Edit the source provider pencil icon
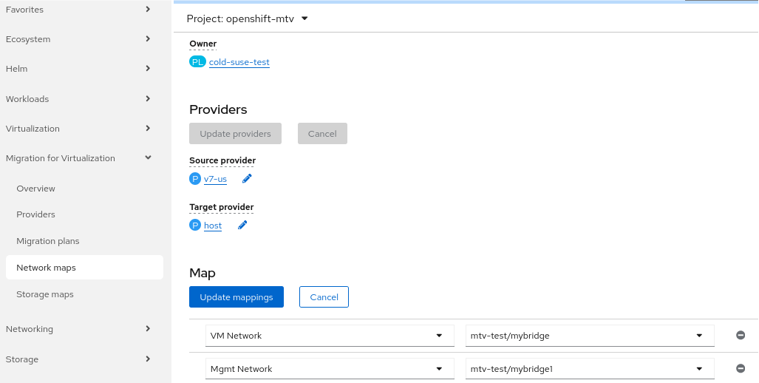This screenshot has width=759, height=383. tap(247, 178)
